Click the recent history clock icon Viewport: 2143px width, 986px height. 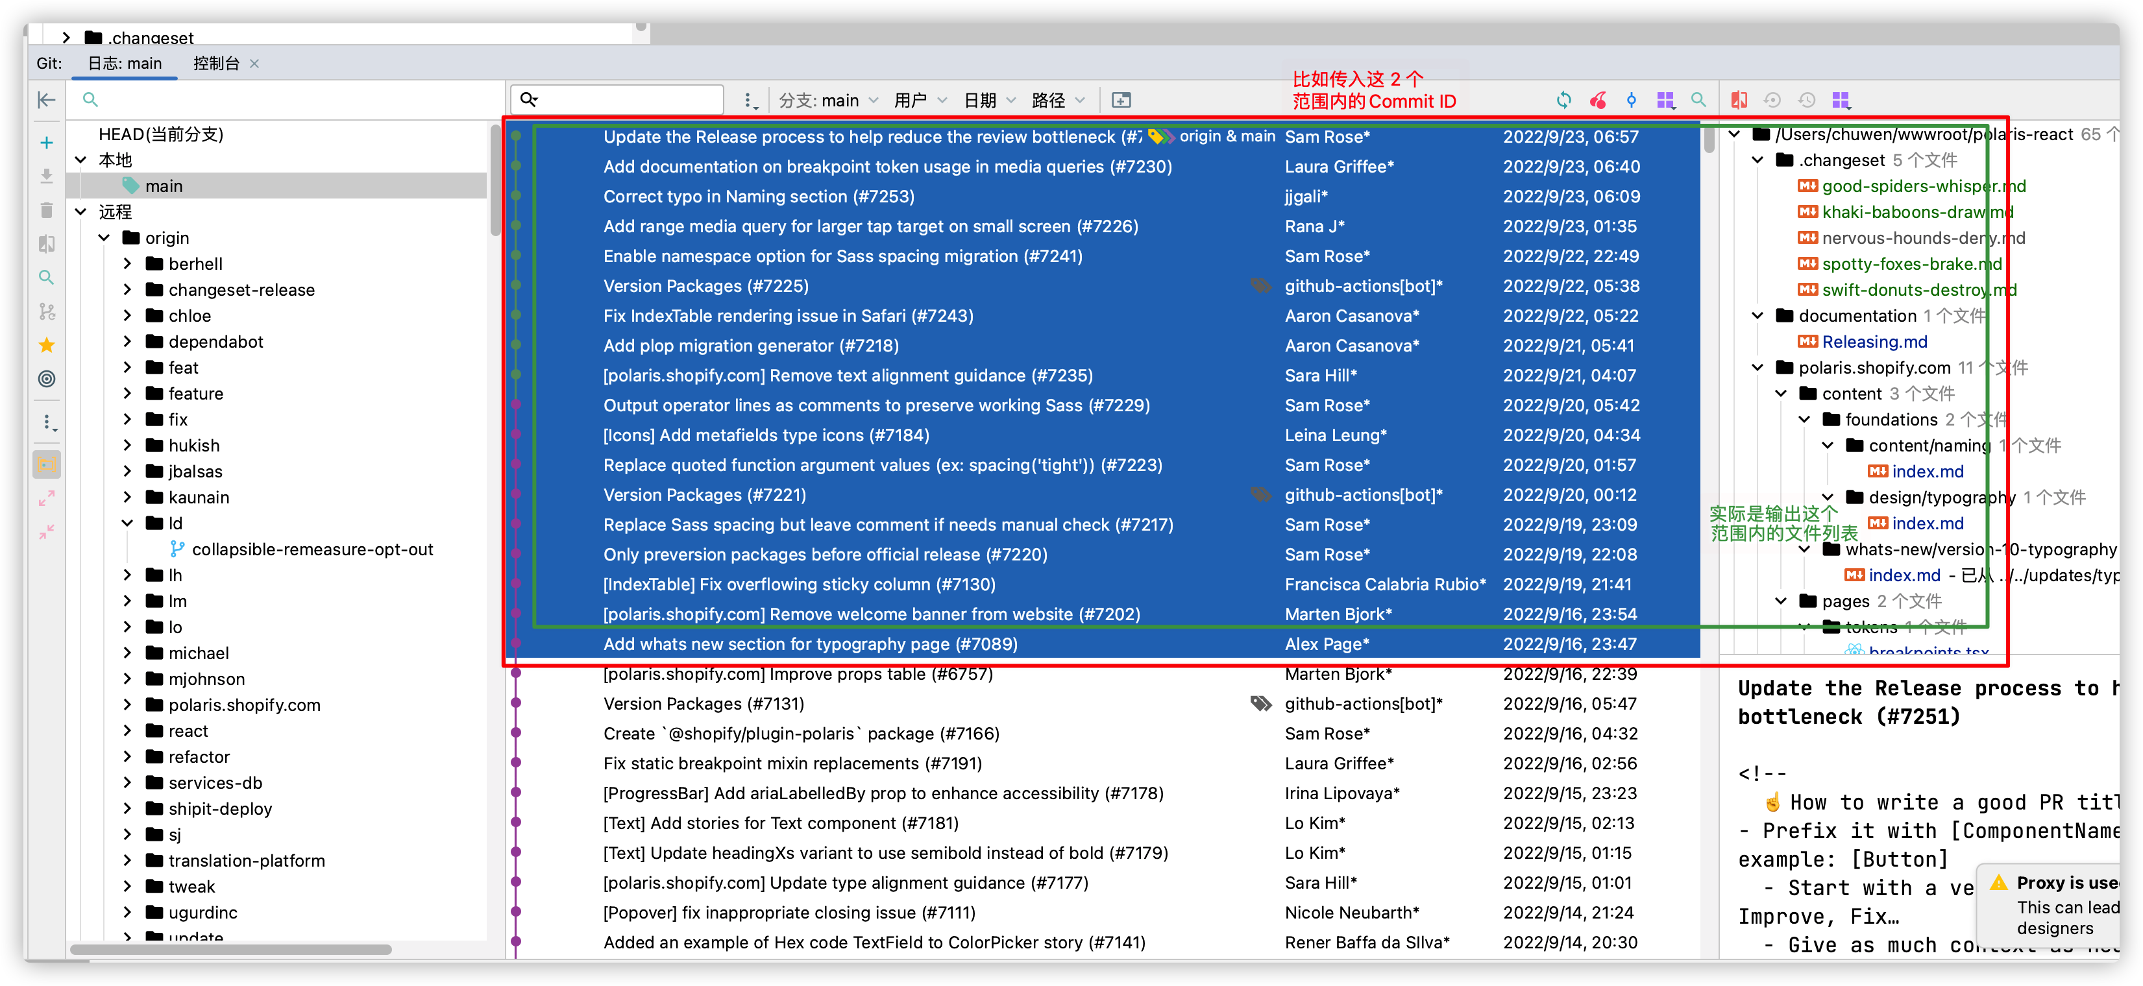pyautogui.click(x=1807, y=100)
